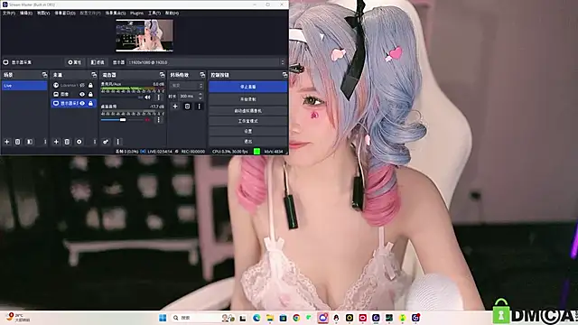
Task: Click the Start Recording button in Controls
Action: click(247, 99)
